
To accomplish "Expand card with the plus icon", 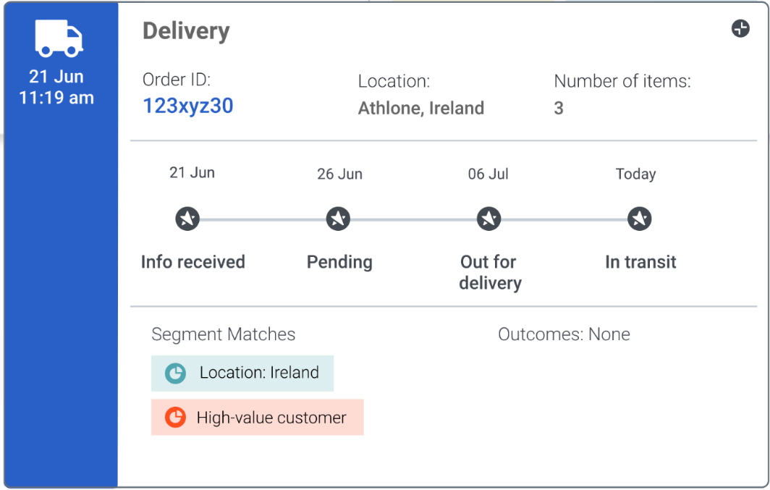I will [740, 28].
